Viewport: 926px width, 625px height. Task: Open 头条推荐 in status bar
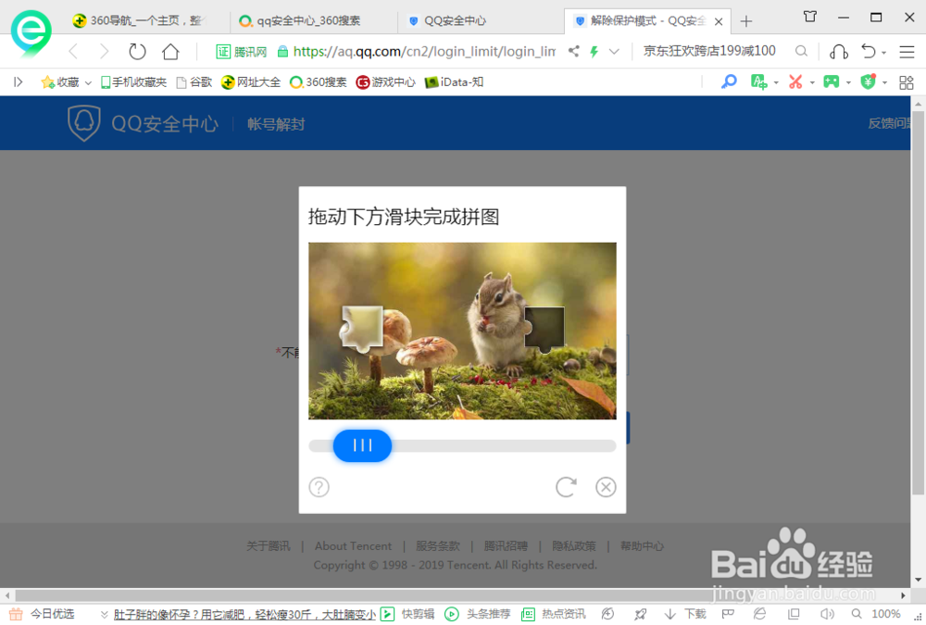pos(478,615)
